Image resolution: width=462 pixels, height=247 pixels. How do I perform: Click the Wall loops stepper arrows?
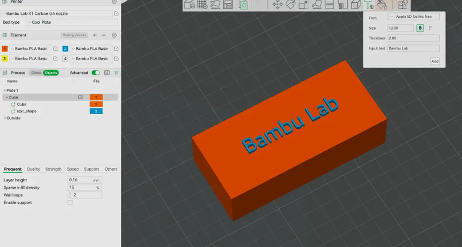coord(70,195)
